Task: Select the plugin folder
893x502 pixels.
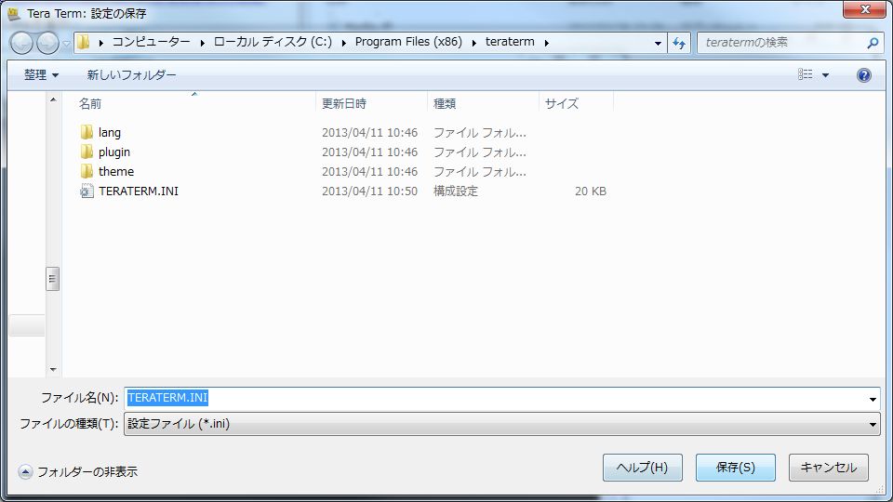Action: click(x=113, y=152)
